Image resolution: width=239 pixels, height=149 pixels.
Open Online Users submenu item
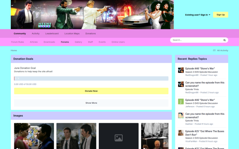[118, 42]
